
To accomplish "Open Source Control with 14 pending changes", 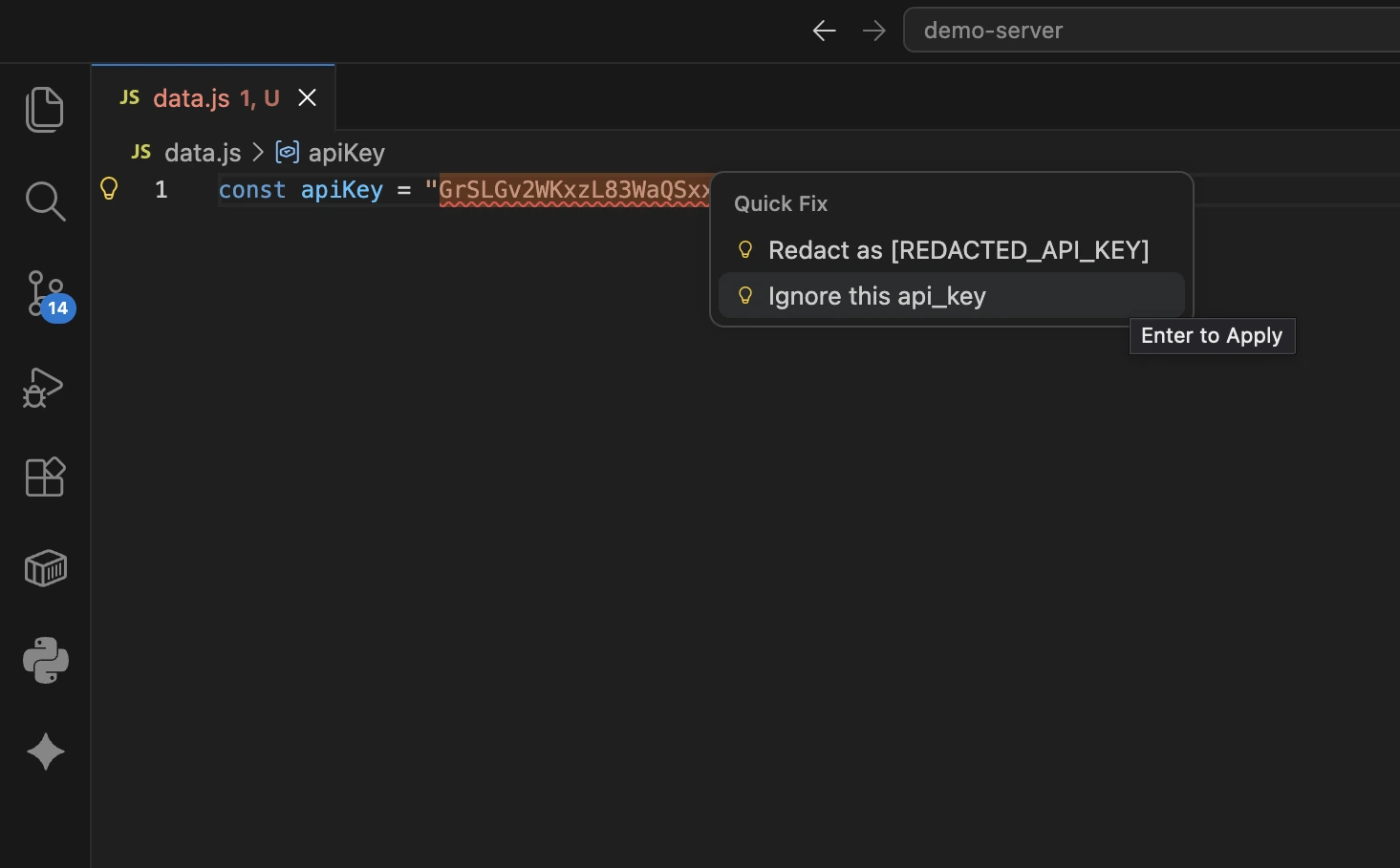I will point(45,293).
